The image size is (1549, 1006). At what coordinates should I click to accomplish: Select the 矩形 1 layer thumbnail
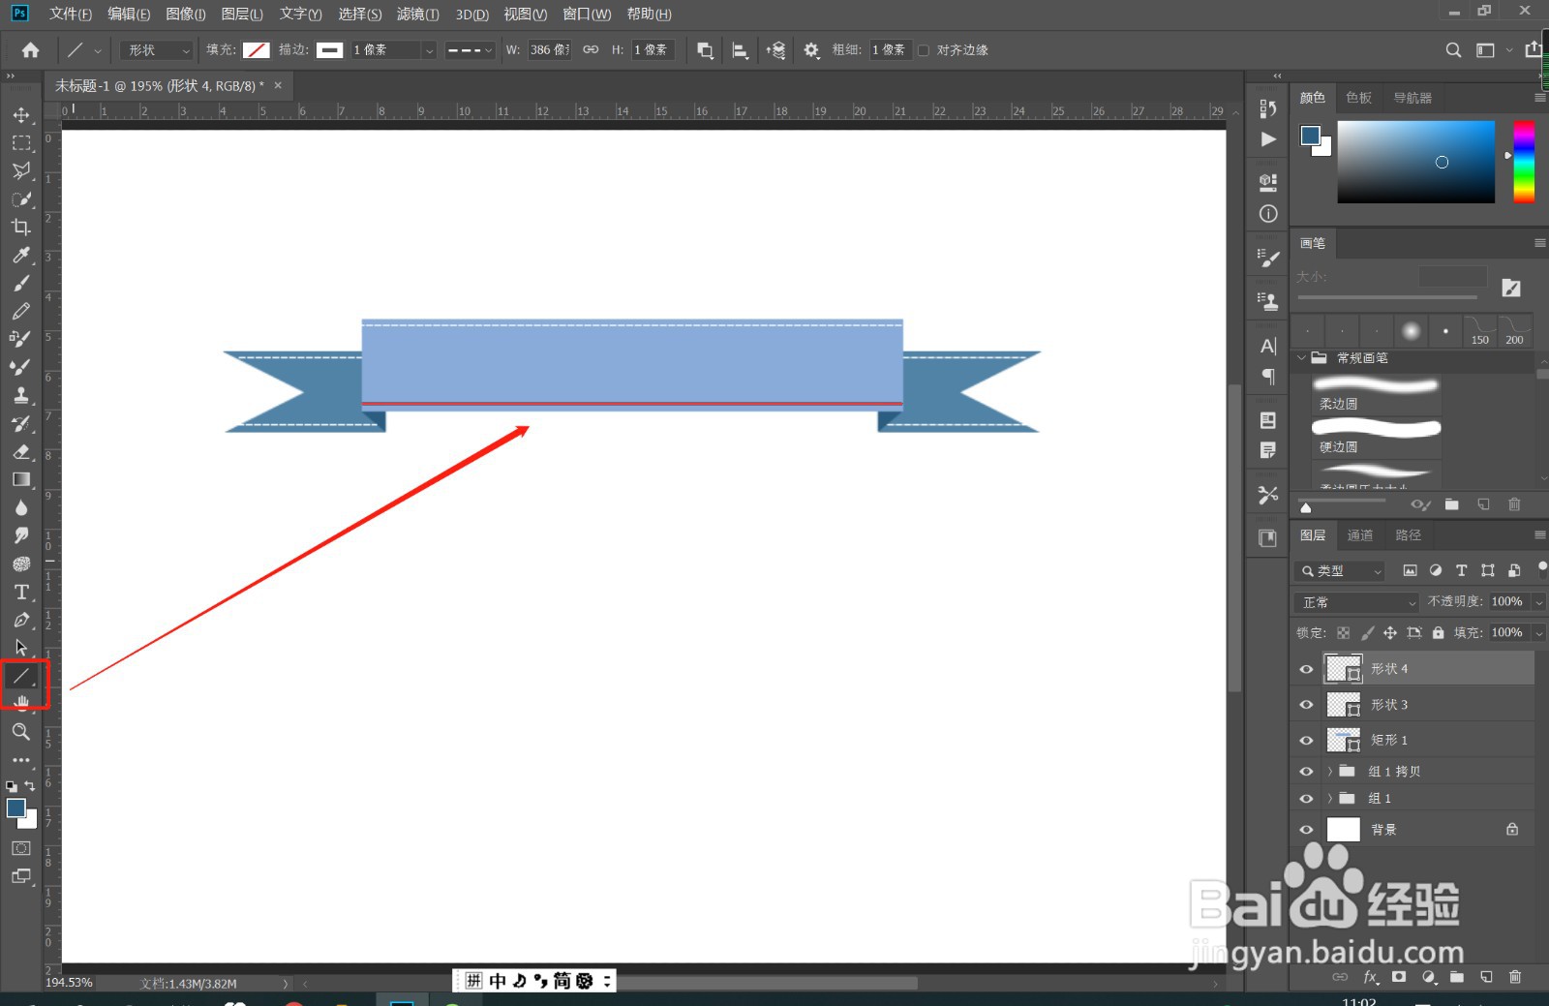[1344, 741]
